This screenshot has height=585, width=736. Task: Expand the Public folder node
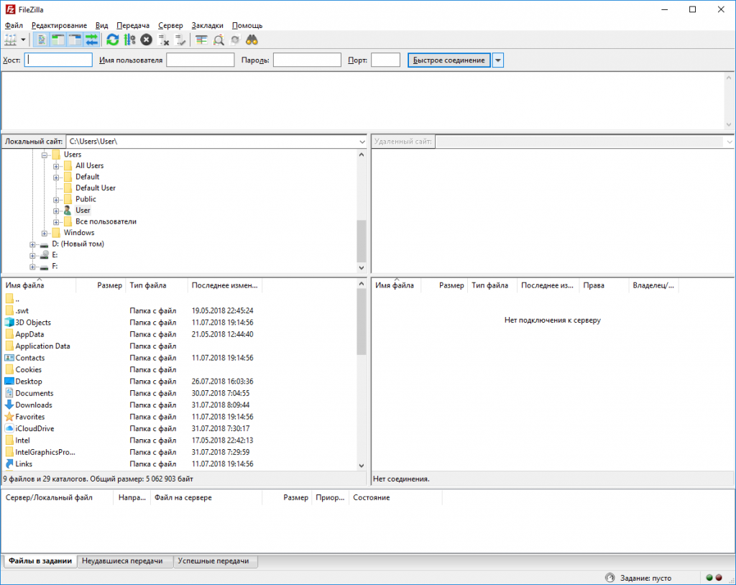point(56,200)
